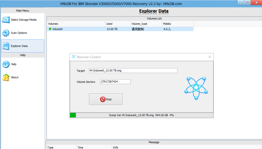Click the Target label in Recover Control
The width and height of the screenshot is (262, 149).
click(x=81, y=71)
